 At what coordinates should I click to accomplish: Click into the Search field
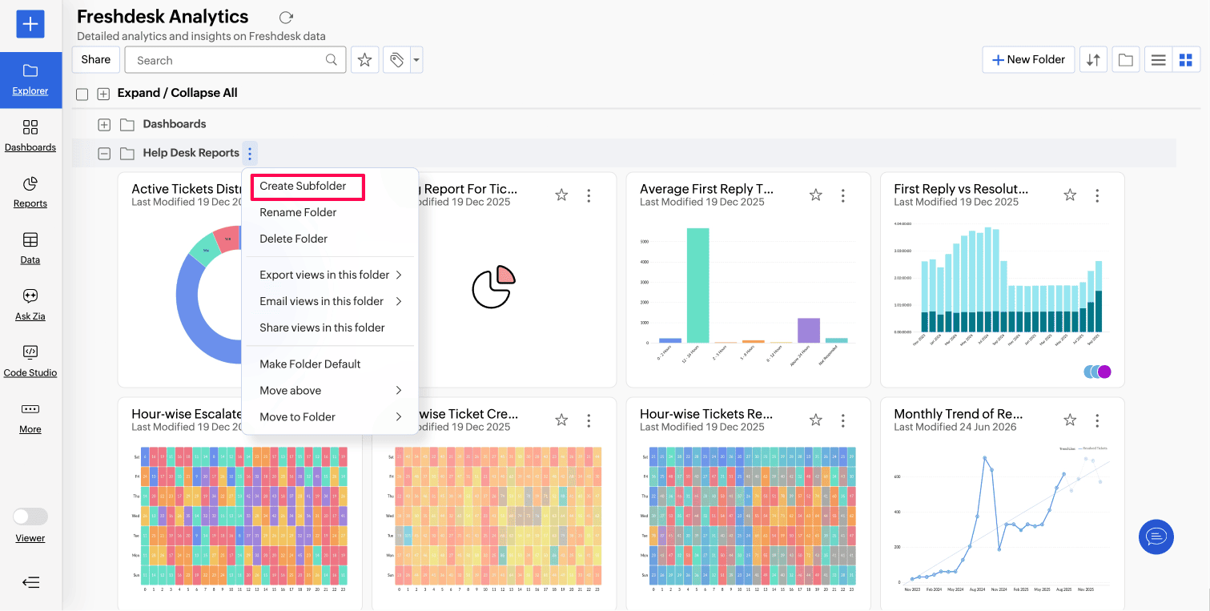pyautogui.click(x=235, y=60)
